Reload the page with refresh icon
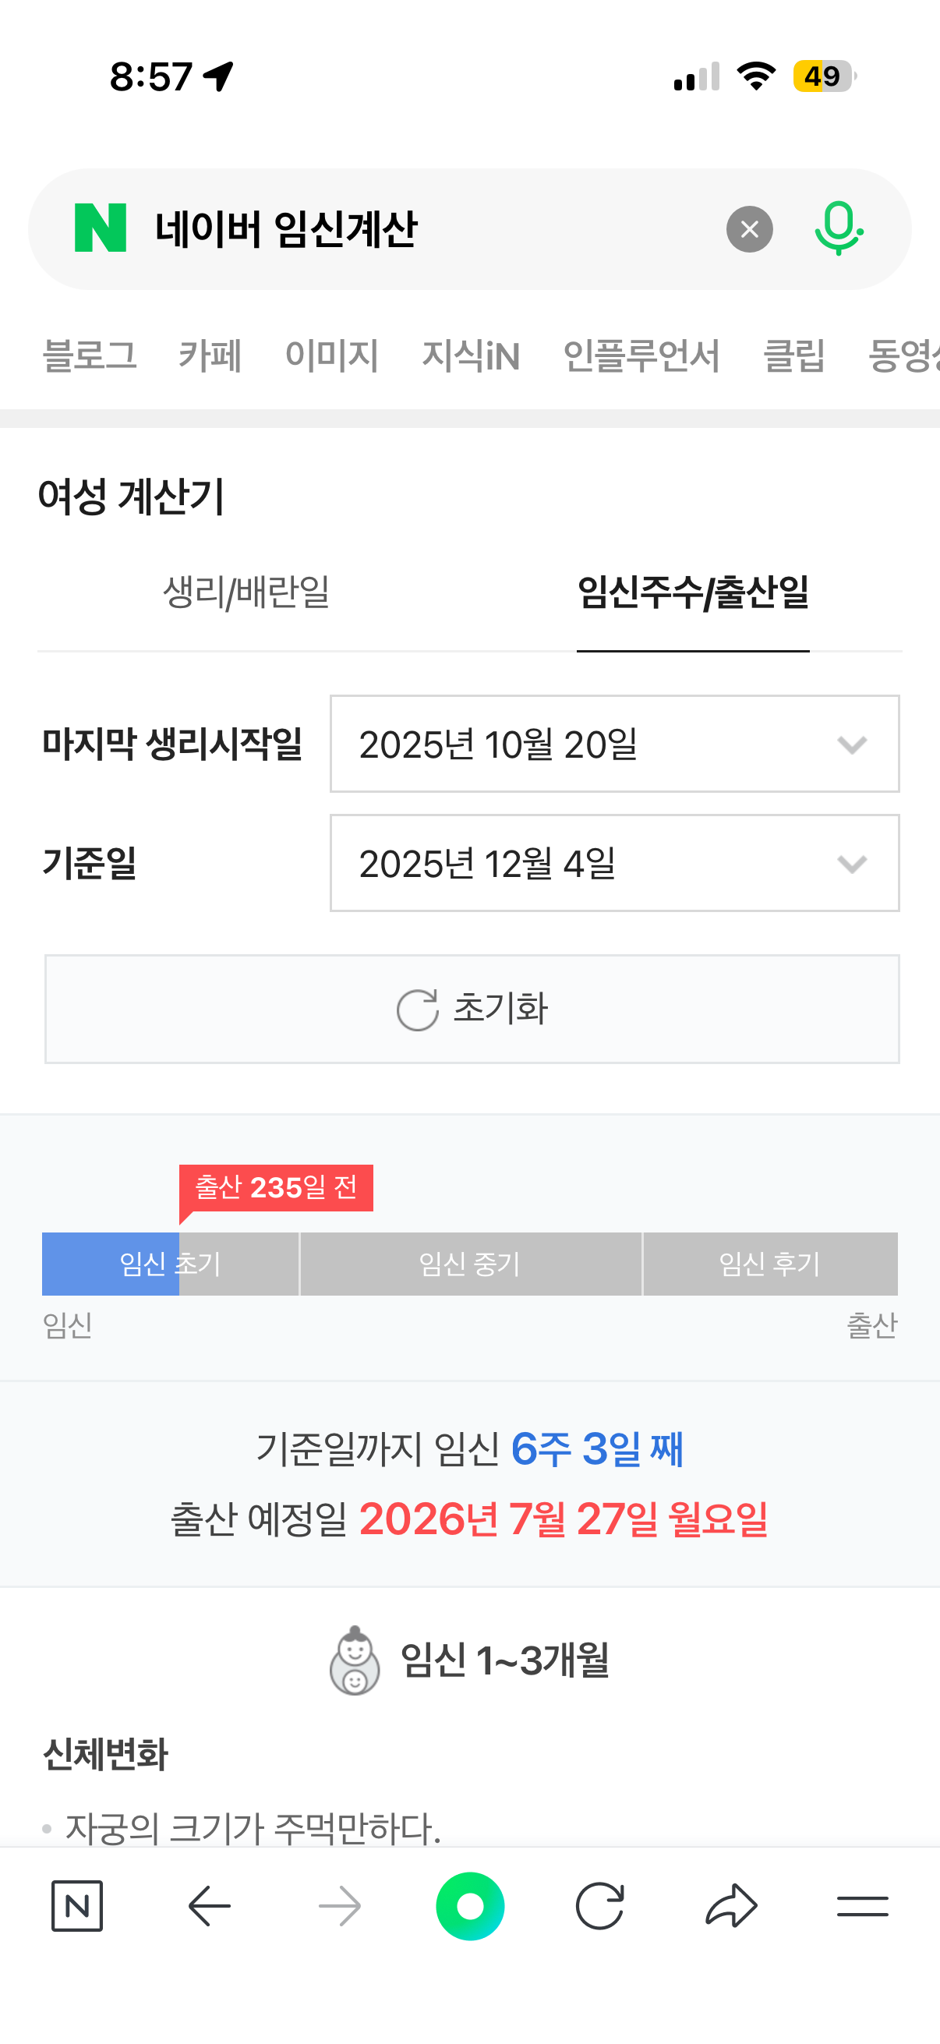Viewport: 940px width, 2044px height. click(599, 1905)
